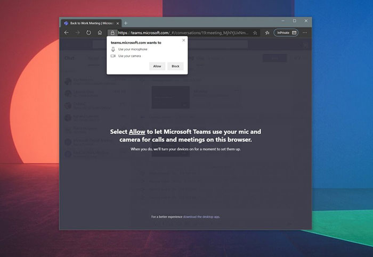Close the Edge browser window
The width and height of the screenshot is (373, 257).
[306, 21]
